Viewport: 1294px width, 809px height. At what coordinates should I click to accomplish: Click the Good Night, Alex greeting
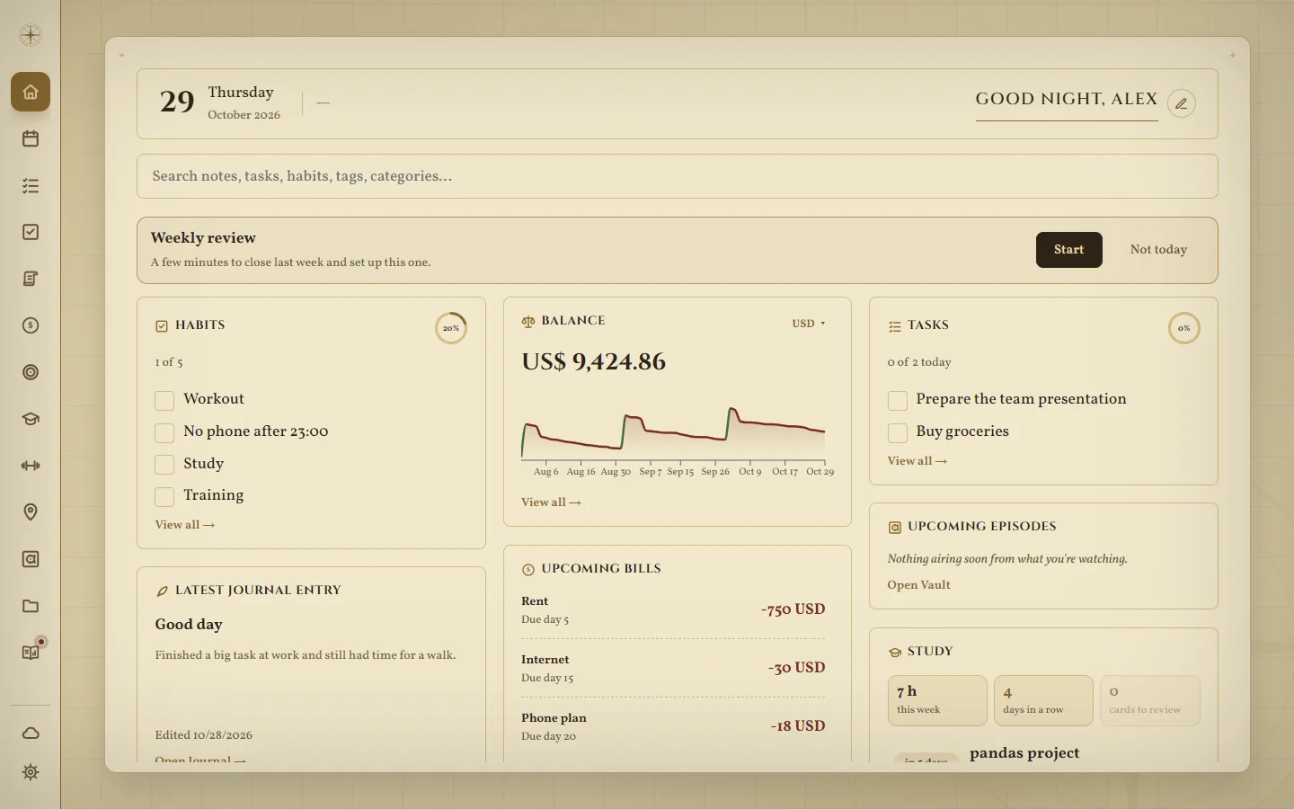[x=1067, y=99]
